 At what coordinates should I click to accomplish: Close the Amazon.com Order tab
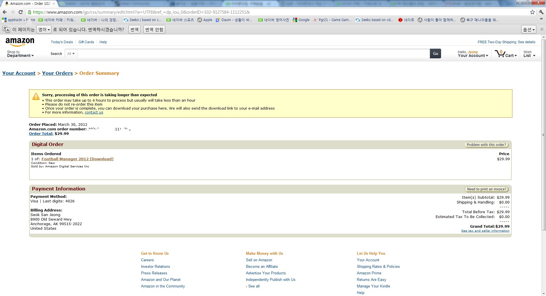click(54, 4)
